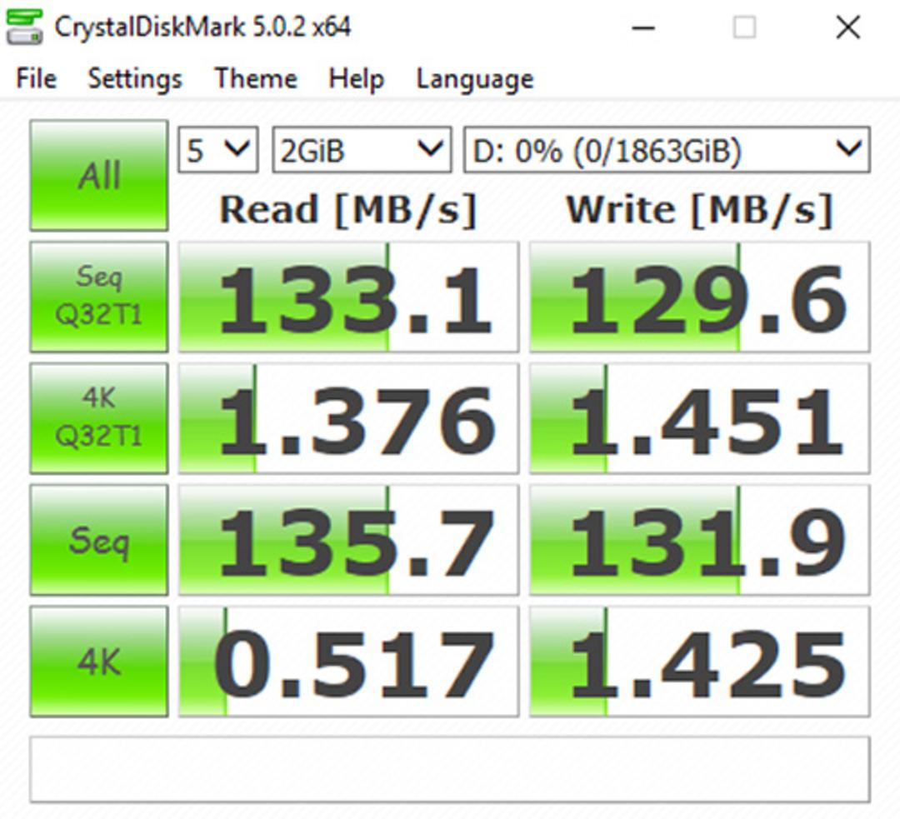
Task: Open the Language menu
Action: click(475, 78)
